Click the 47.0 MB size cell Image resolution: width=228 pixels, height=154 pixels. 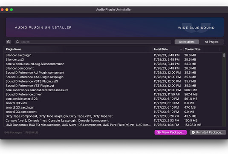(190, 107)
